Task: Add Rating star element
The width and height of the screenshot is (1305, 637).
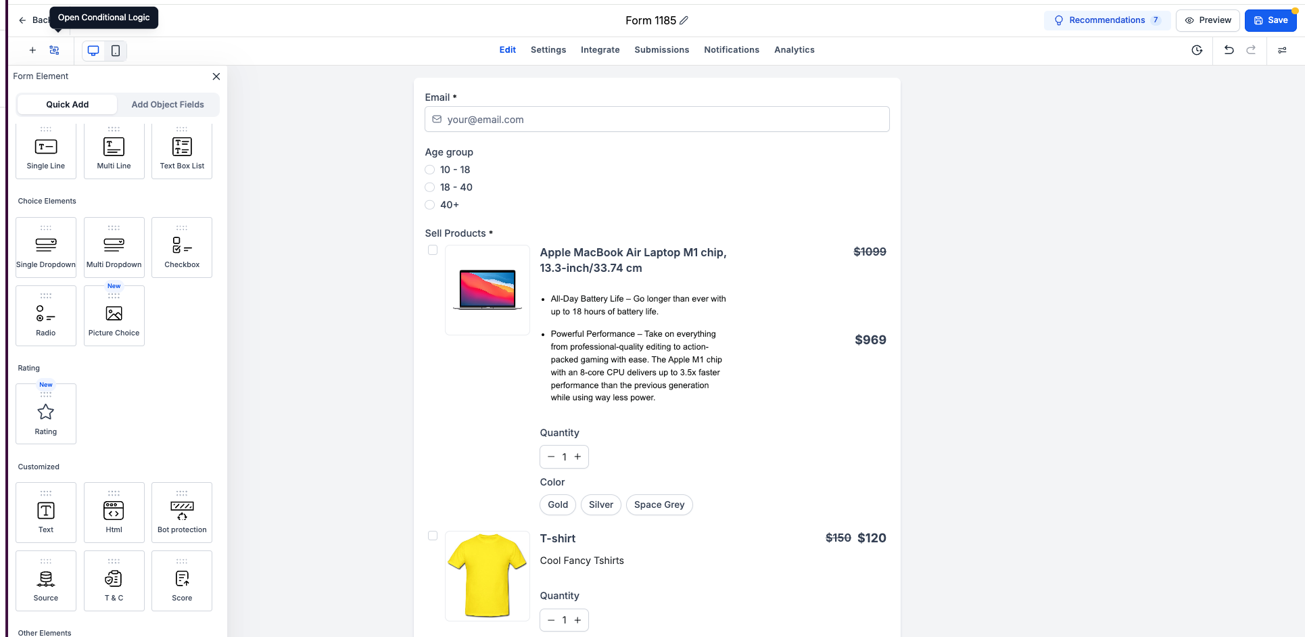Action: [46, 414]
